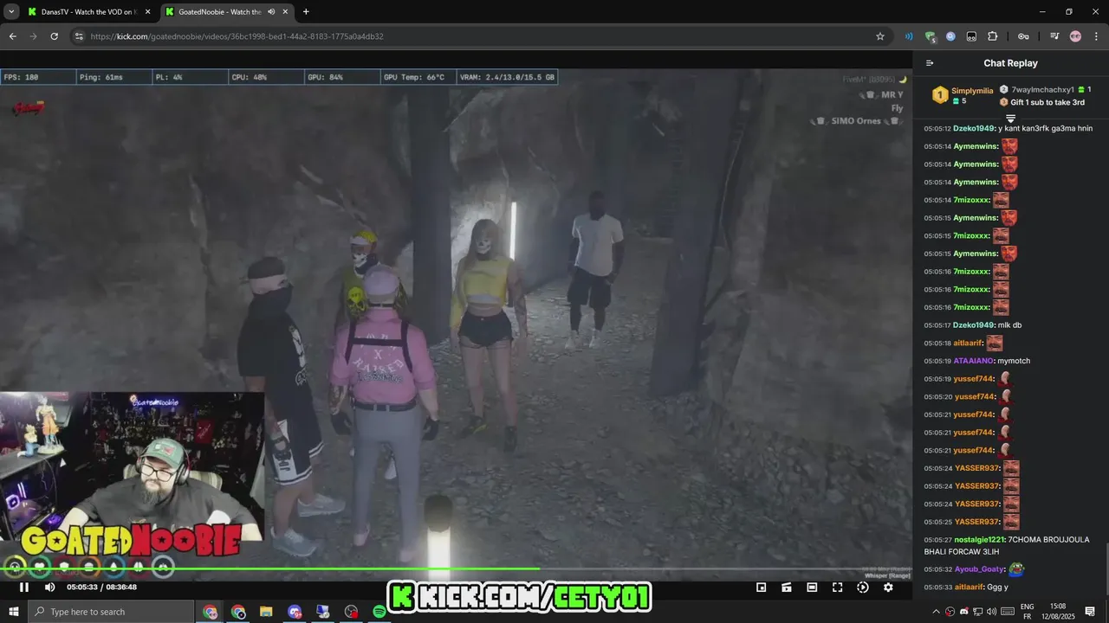Open nostalgie1221 username in chat
The width and height of the screenshot is (1109, 623).
pos(978,540)
